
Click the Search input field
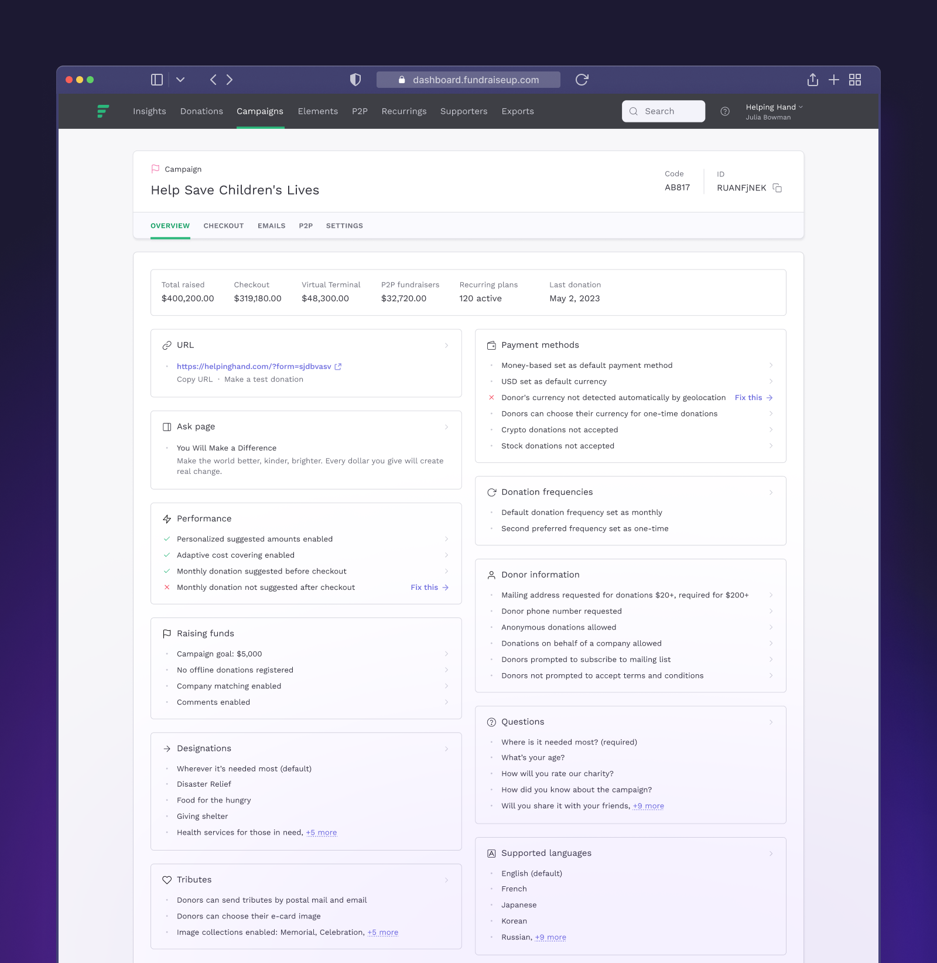tap(664, 111)
